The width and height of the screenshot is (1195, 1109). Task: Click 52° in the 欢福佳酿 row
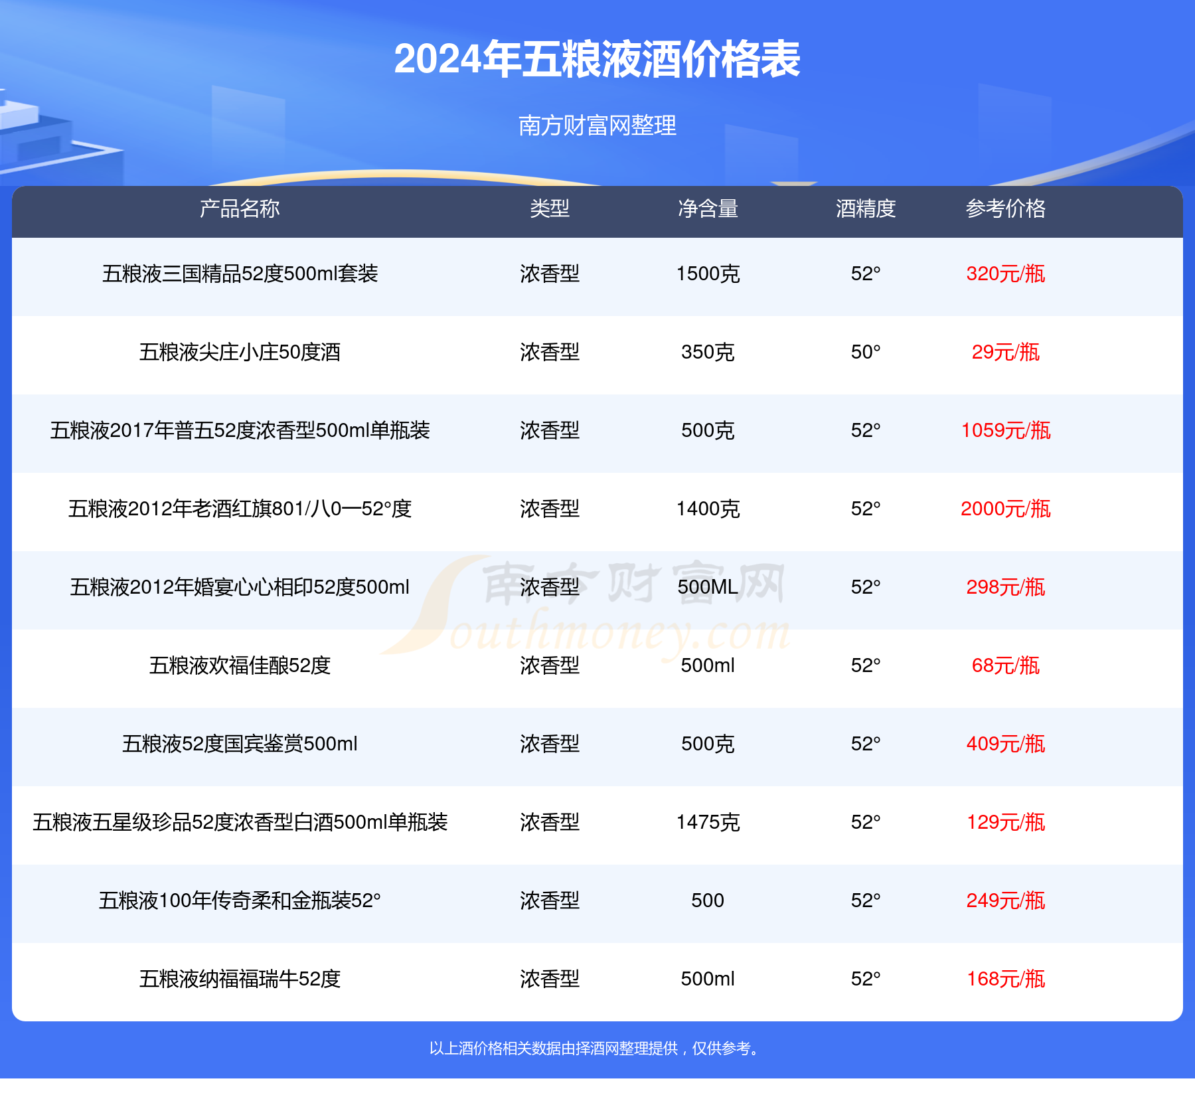pyautogui.click(x=866, y=665)
